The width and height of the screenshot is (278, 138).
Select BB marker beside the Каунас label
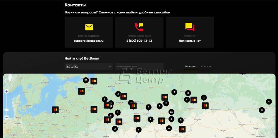(55, 110)
